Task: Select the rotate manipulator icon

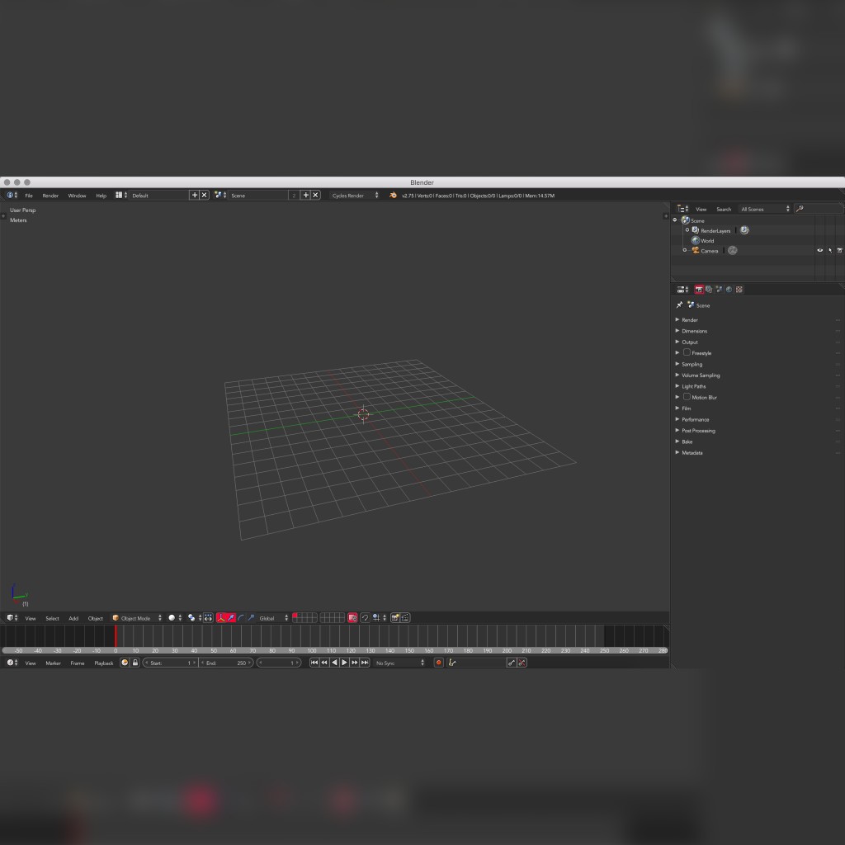Action: 243,617
